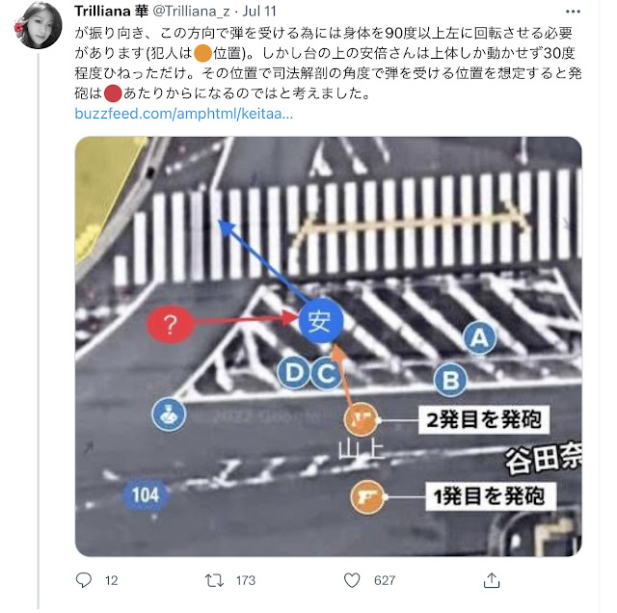Click the Jul 11 timestamp
The image size is (617, 613).
259,11
